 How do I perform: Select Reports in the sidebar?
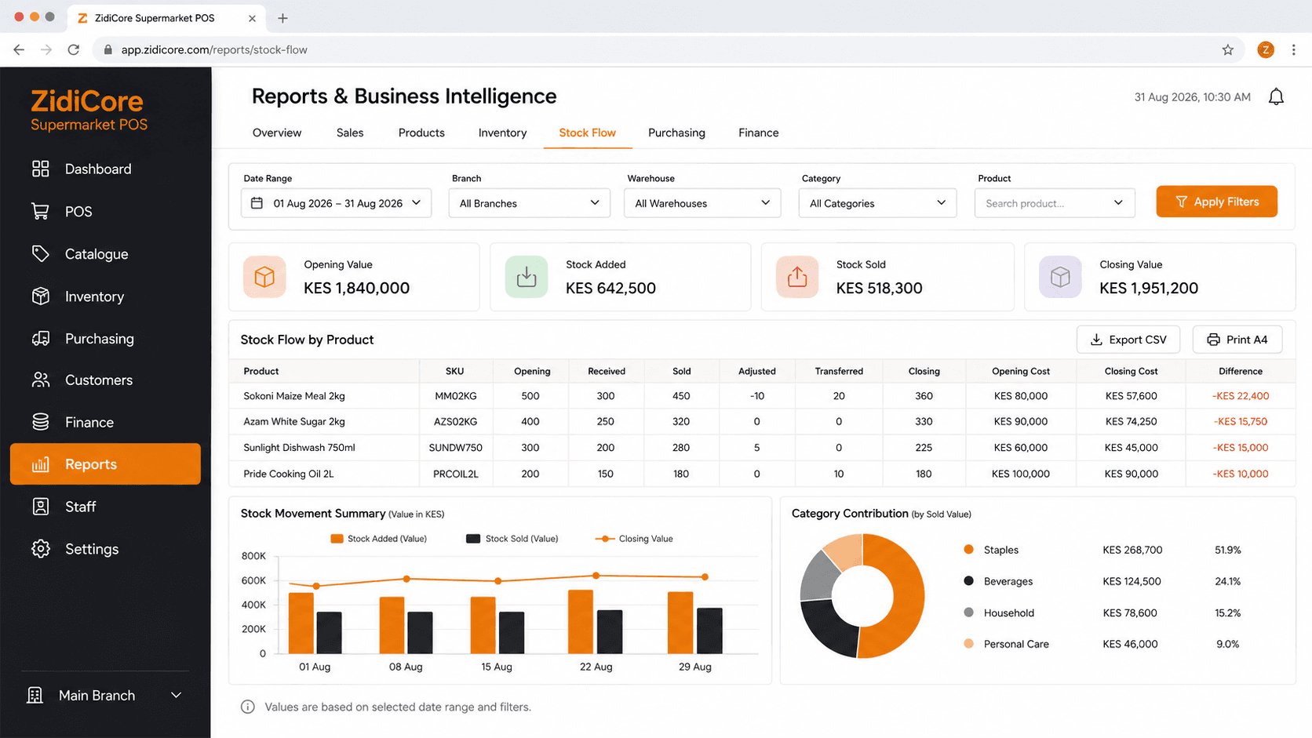pos(105,464)
